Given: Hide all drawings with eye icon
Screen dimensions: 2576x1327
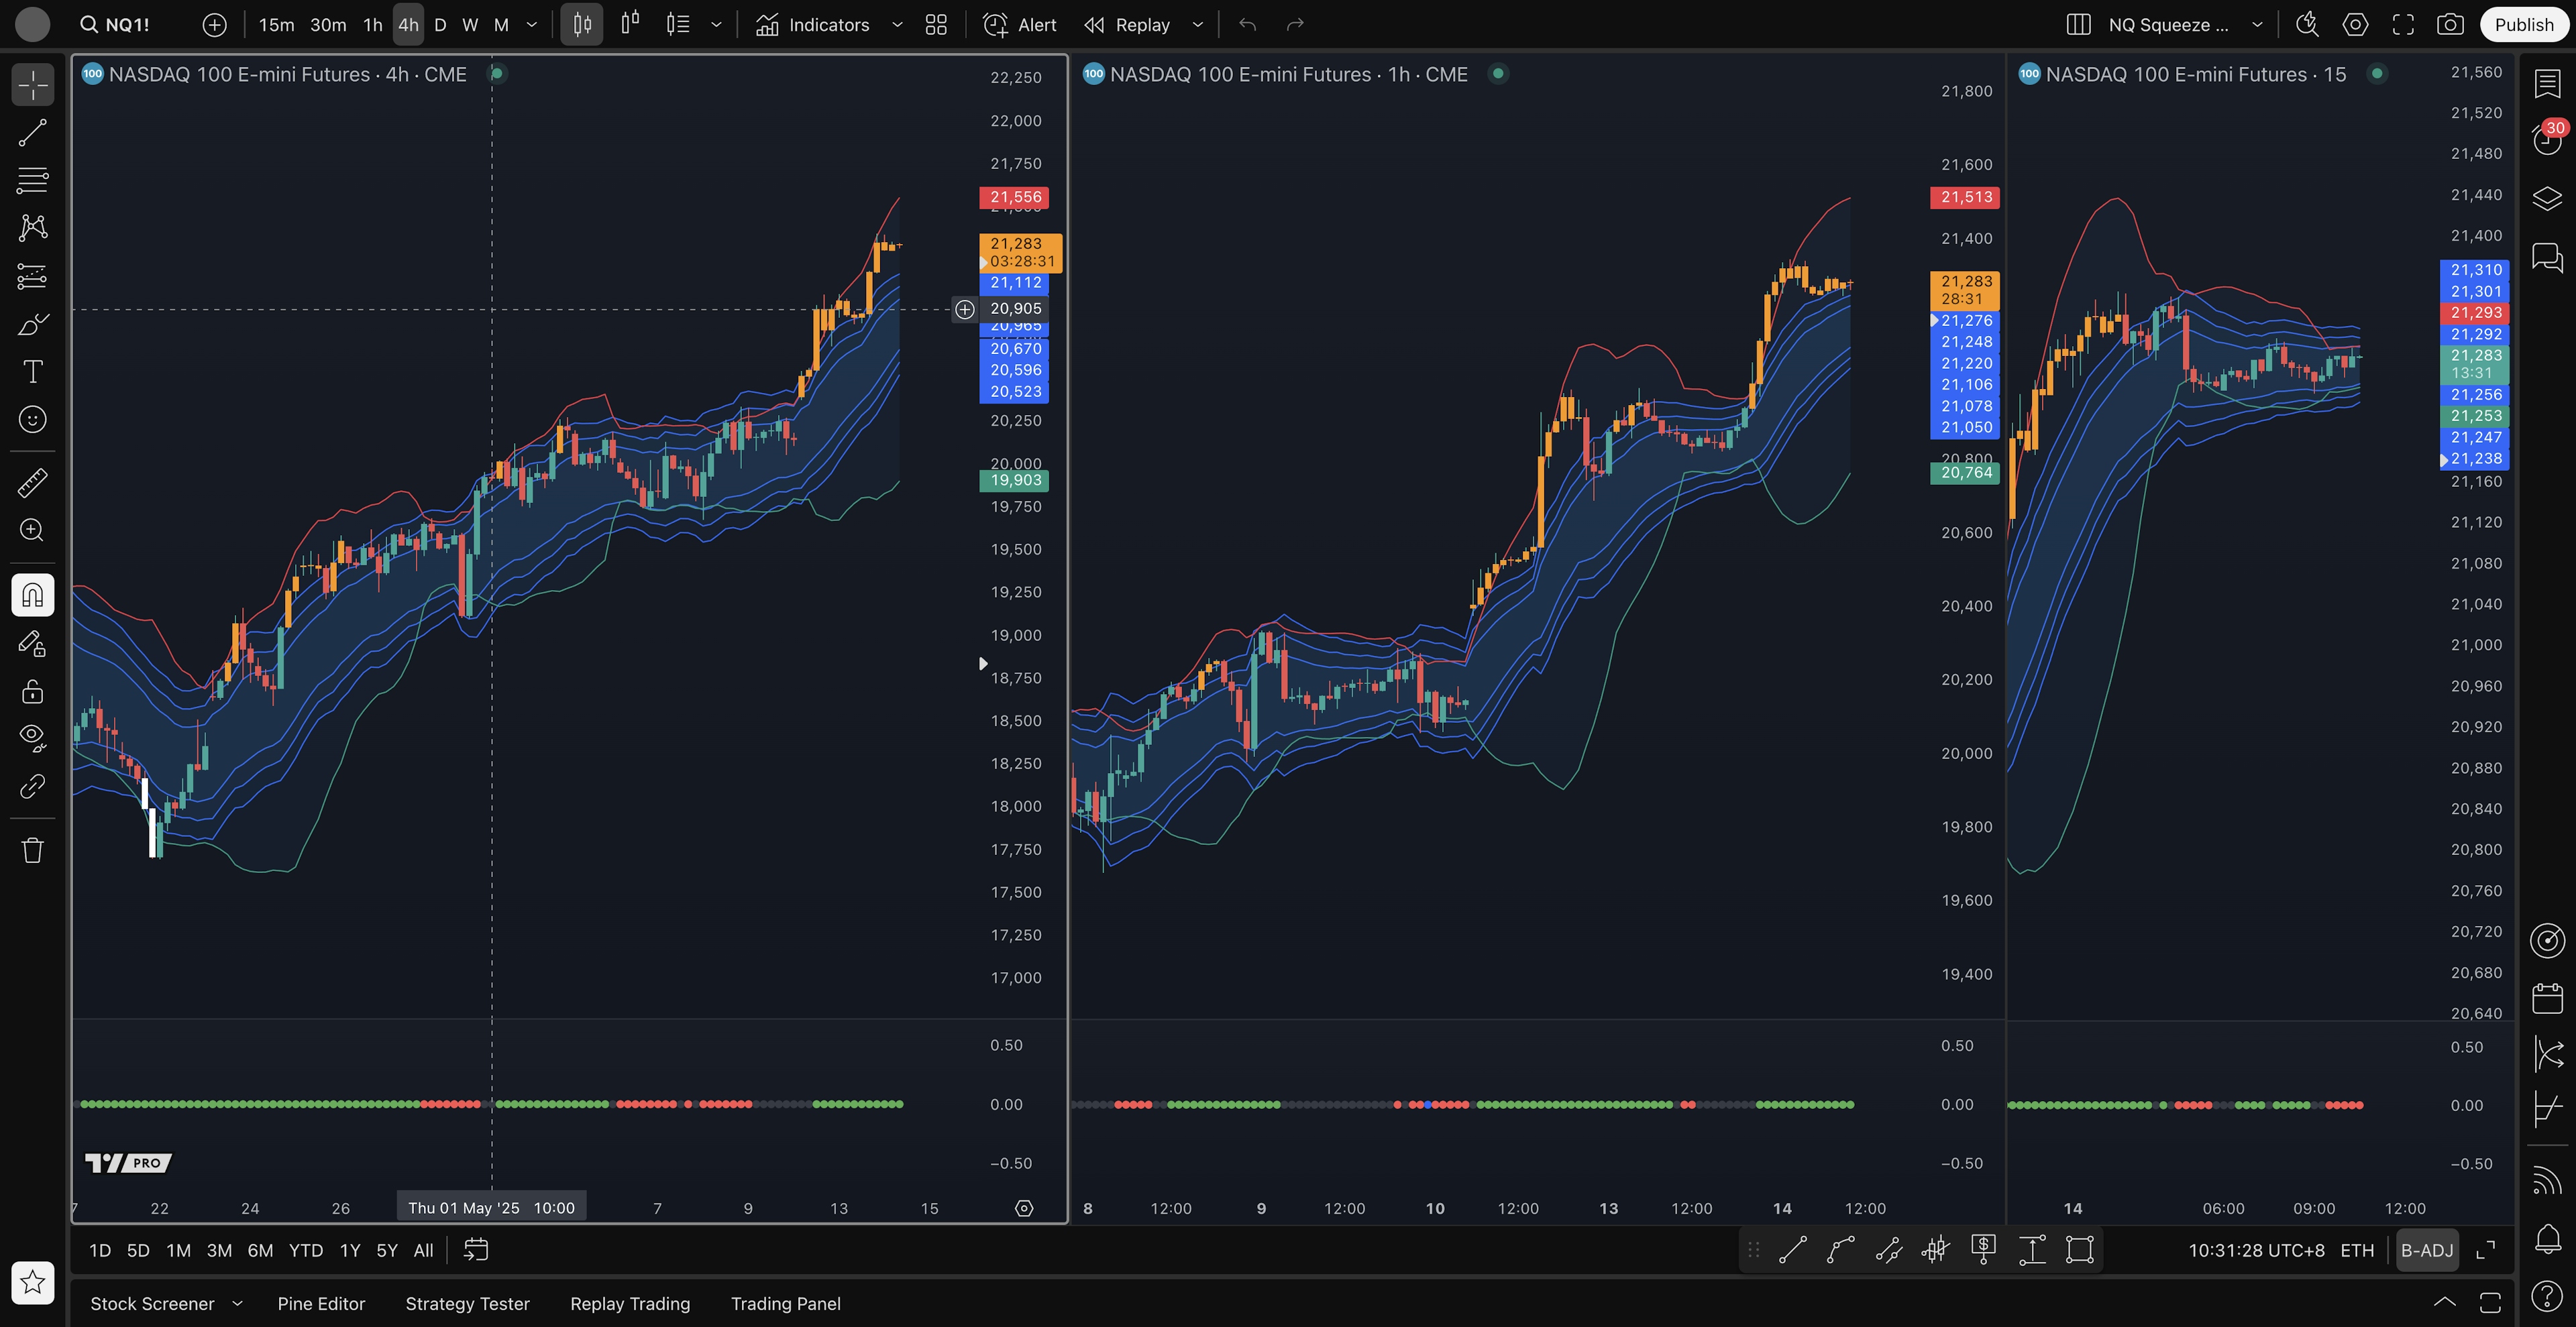Looking at the screenshot, I should pos(32,738).
